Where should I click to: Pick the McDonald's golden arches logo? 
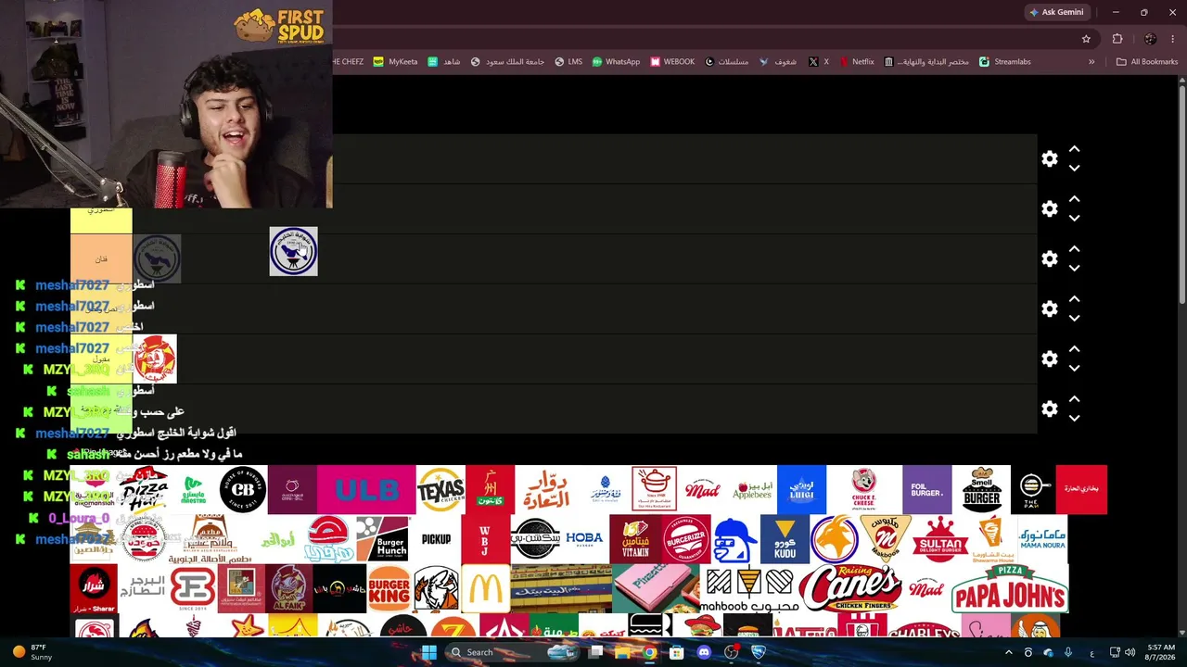pos(485,588)
